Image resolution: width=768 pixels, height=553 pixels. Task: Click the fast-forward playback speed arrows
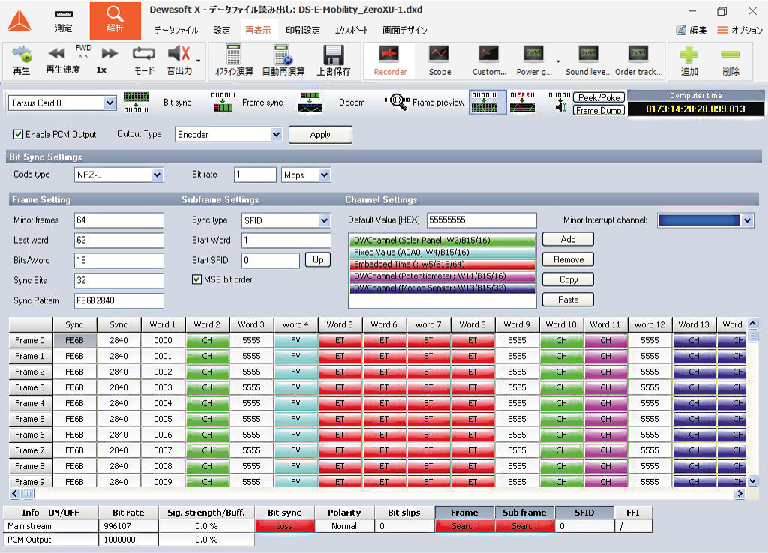click(x=109, y=53)
